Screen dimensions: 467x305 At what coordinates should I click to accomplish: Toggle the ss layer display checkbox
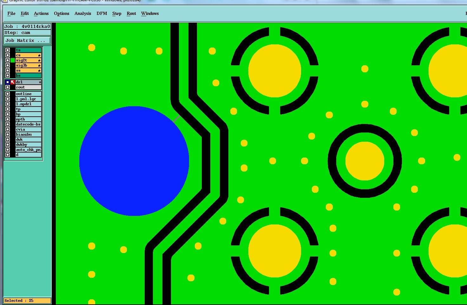pos(8,70)
